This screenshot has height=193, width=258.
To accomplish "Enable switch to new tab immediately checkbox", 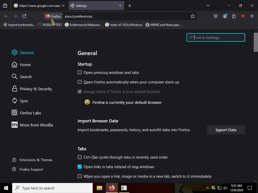I will coord(80,176).
